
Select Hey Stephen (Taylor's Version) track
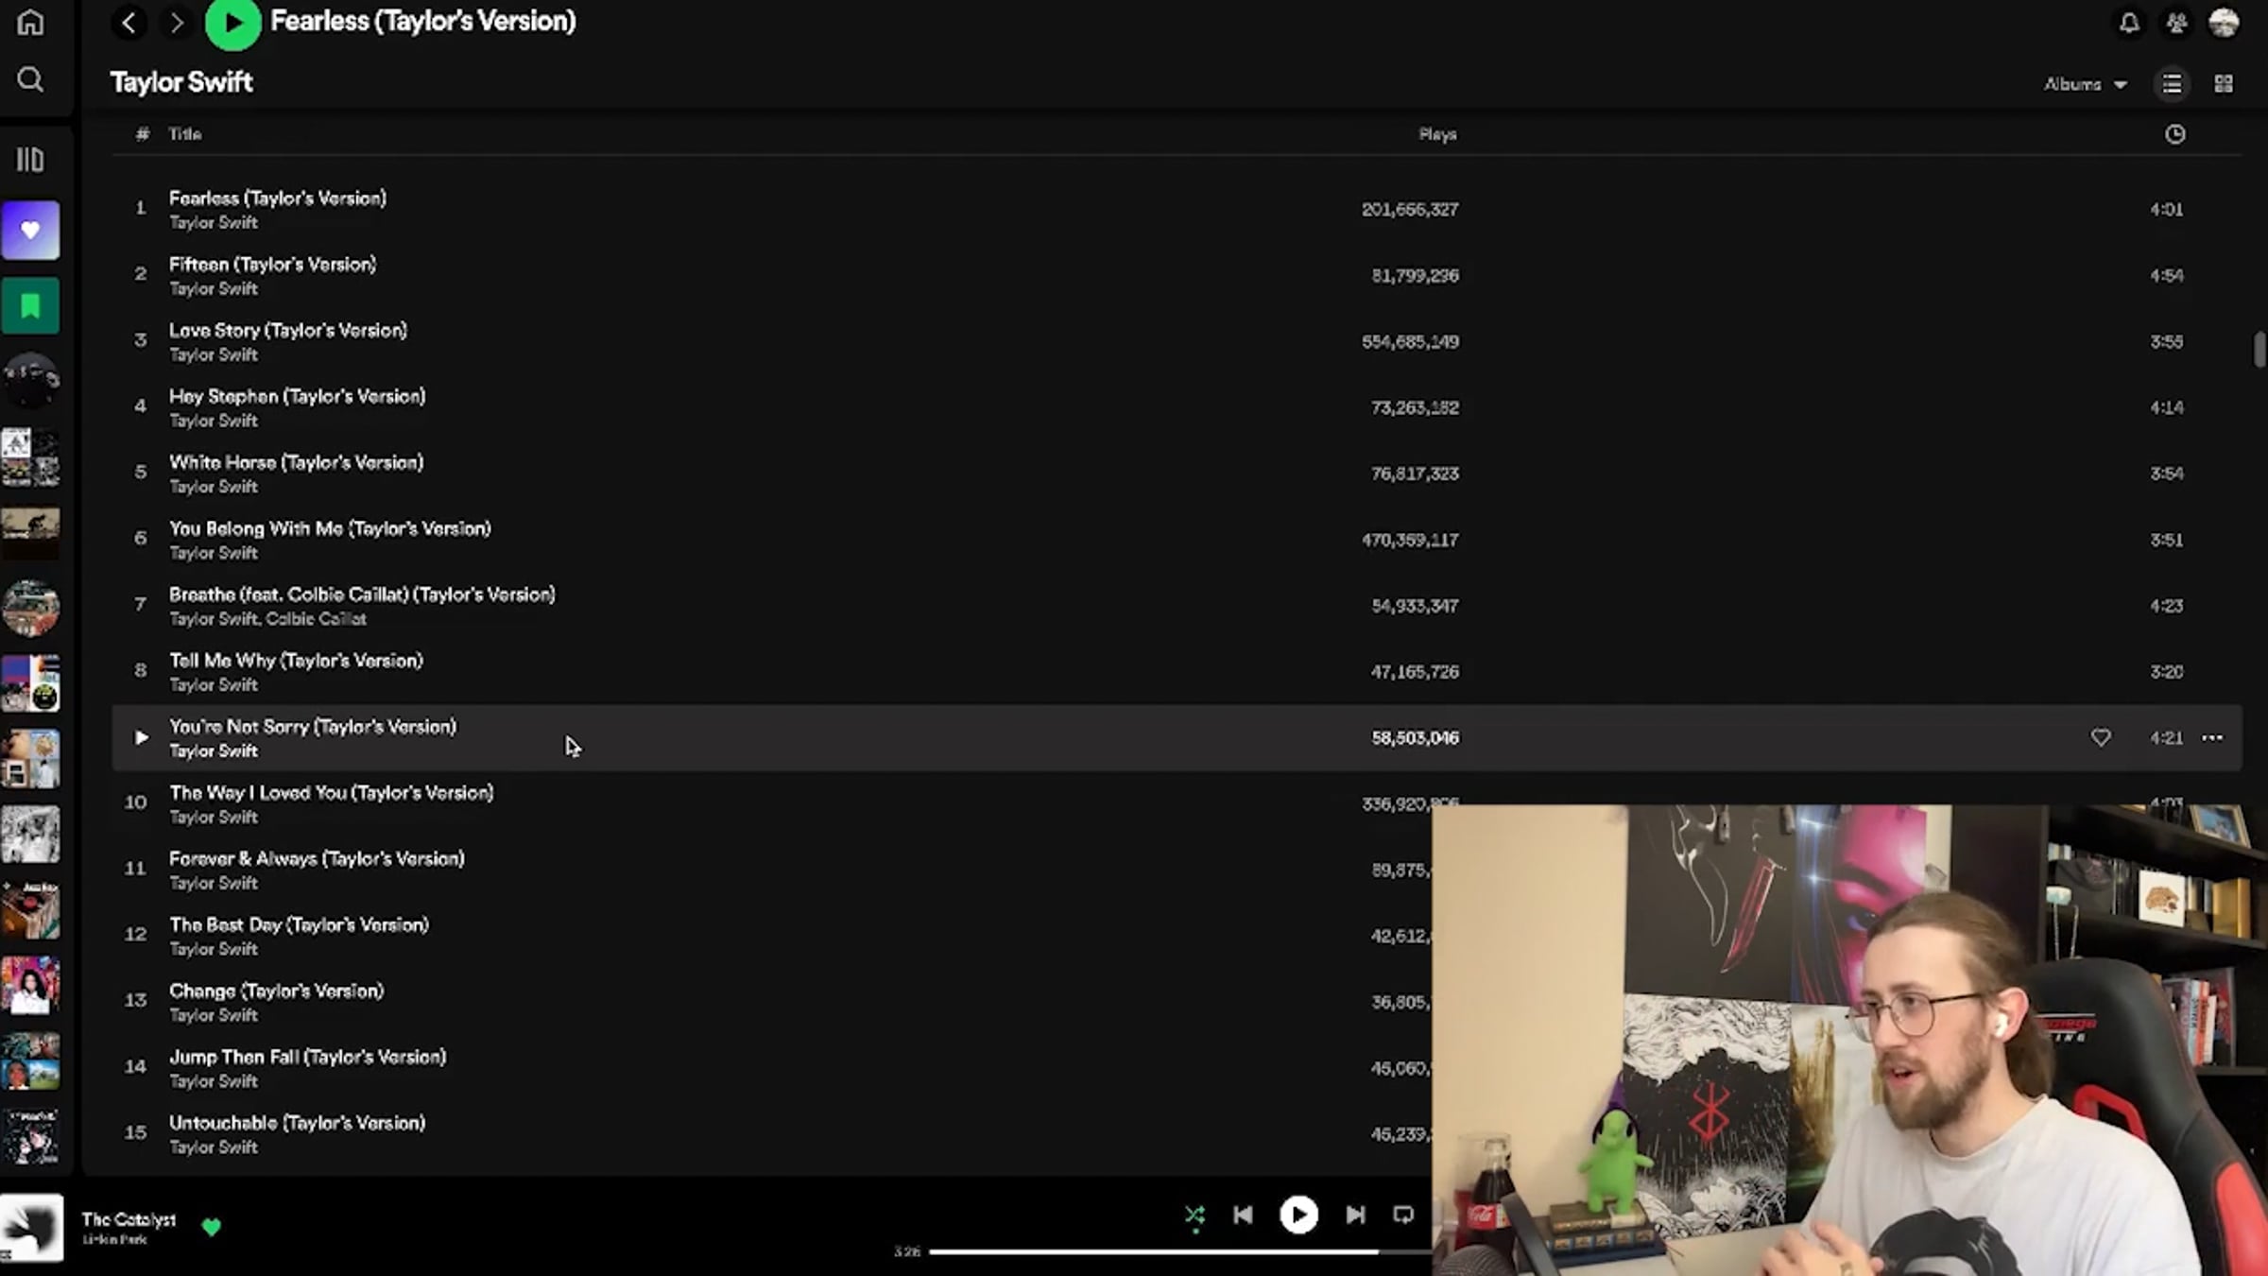point(298,397)
